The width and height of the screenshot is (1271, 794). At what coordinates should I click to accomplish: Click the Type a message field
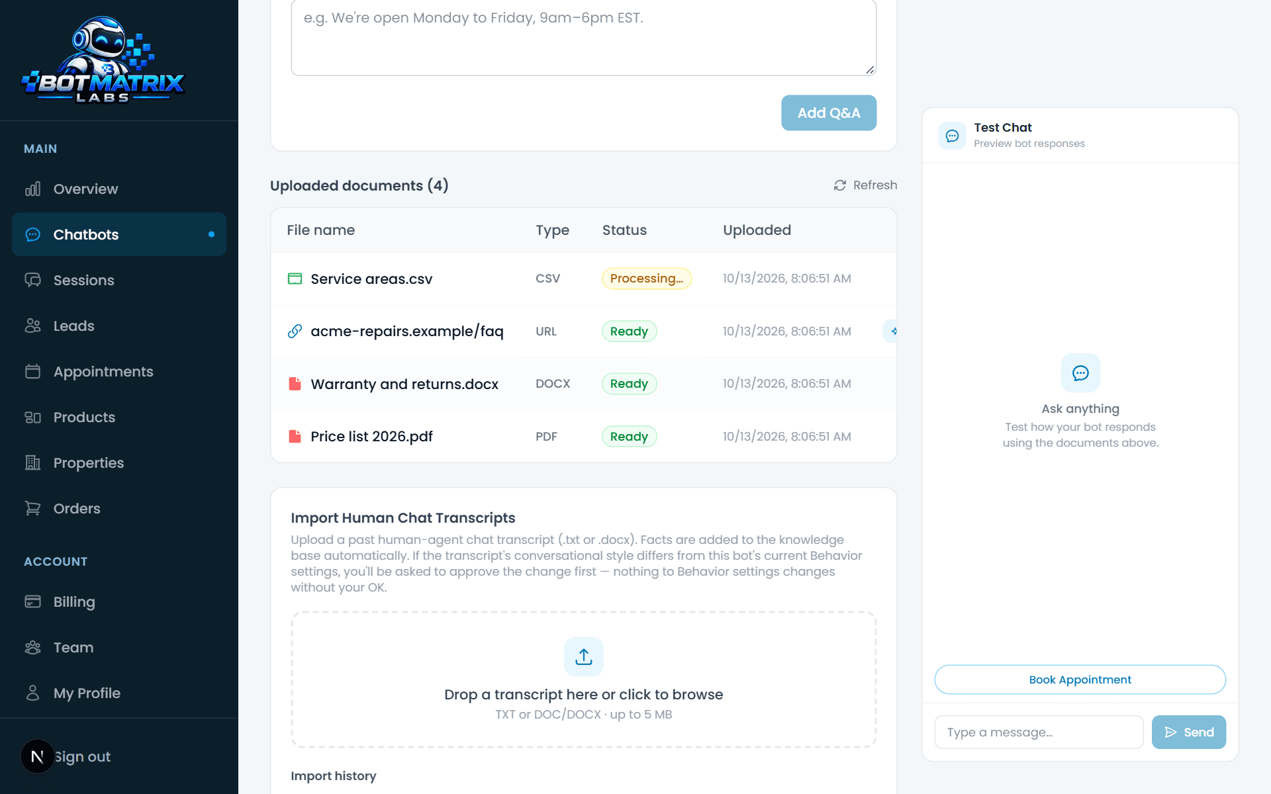(x=1039, y=732)
